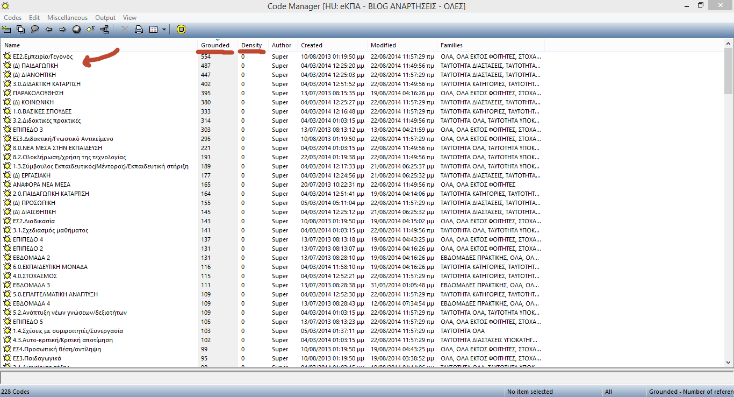This screenshot has height=397, width=734.
Task: Select code 8.2.Ολοκλήρωση/χρήση της τεχνολογίας
Action: click(x=69, y=157)
